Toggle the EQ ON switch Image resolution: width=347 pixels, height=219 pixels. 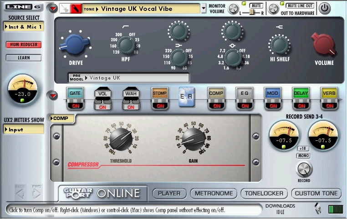245,106
